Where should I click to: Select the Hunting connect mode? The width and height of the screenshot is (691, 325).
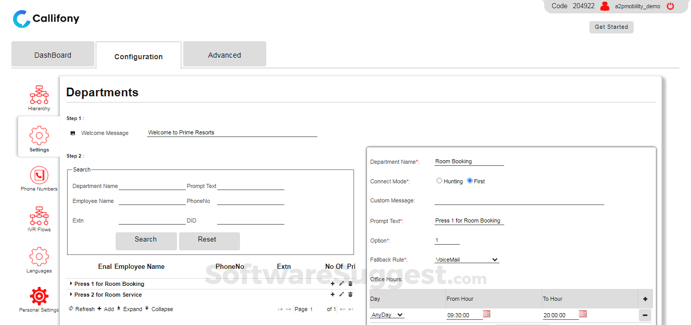click(x=440, y=181)
